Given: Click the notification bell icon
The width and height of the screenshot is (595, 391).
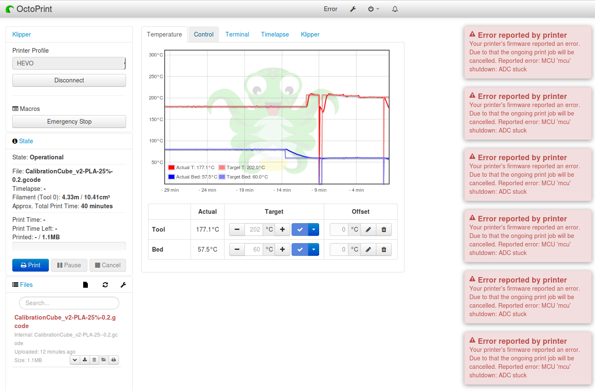Looking at the screenshot, I should (395, 9).
